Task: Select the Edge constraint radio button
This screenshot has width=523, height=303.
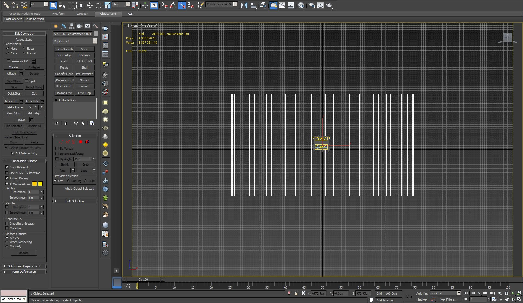Action: [x=24, y=49]
